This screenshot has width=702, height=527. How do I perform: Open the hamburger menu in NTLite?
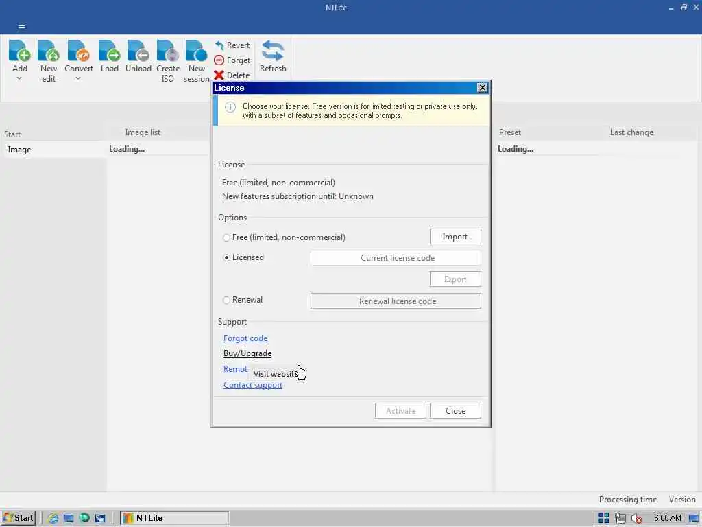(21, 25)
